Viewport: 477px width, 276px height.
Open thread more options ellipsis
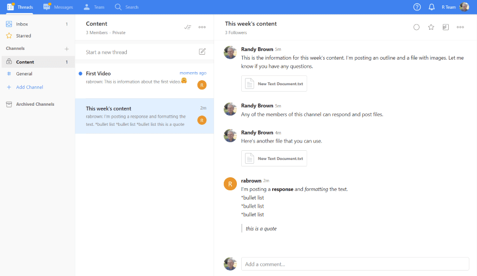460,27
